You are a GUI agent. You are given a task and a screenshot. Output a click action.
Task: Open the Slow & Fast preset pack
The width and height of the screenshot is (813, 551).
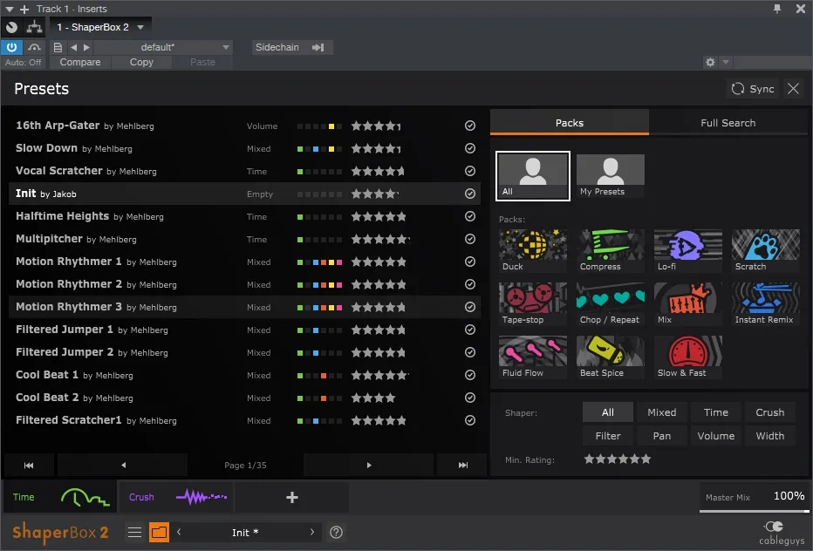688,357
